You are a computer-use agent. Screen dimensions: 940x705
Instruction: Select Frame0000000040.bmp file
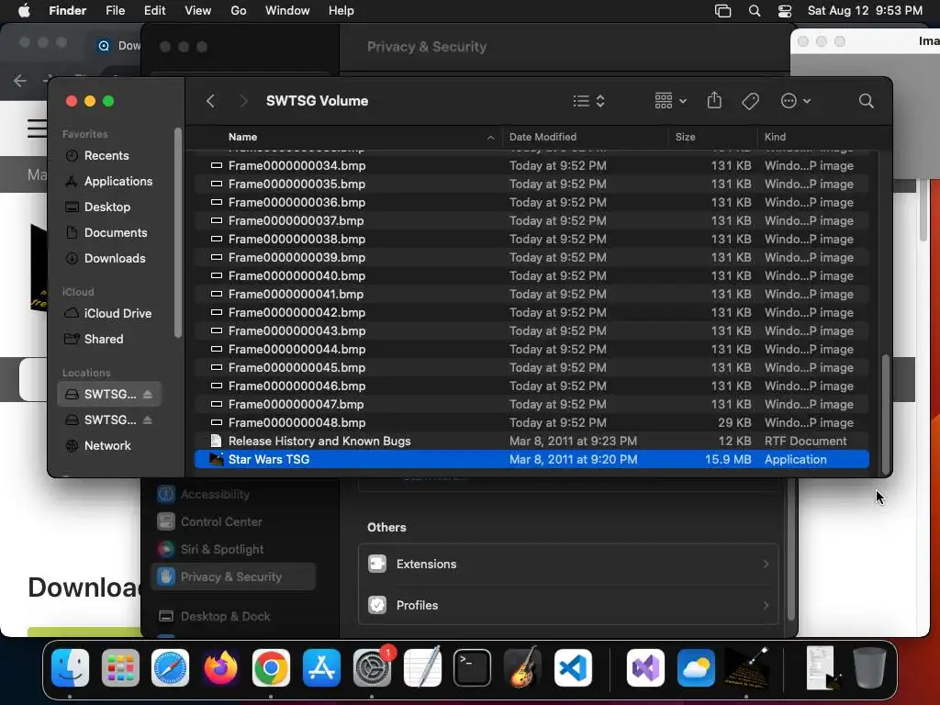tap(532, 275)
